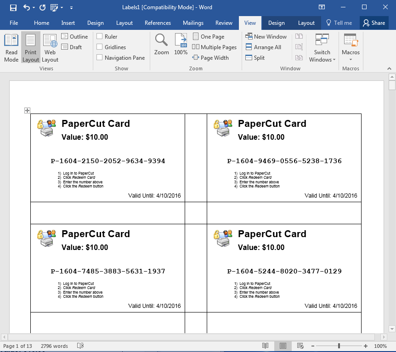396x352 pixels.
Task: Select Web Layout from status bar
Action: (300, 346)
